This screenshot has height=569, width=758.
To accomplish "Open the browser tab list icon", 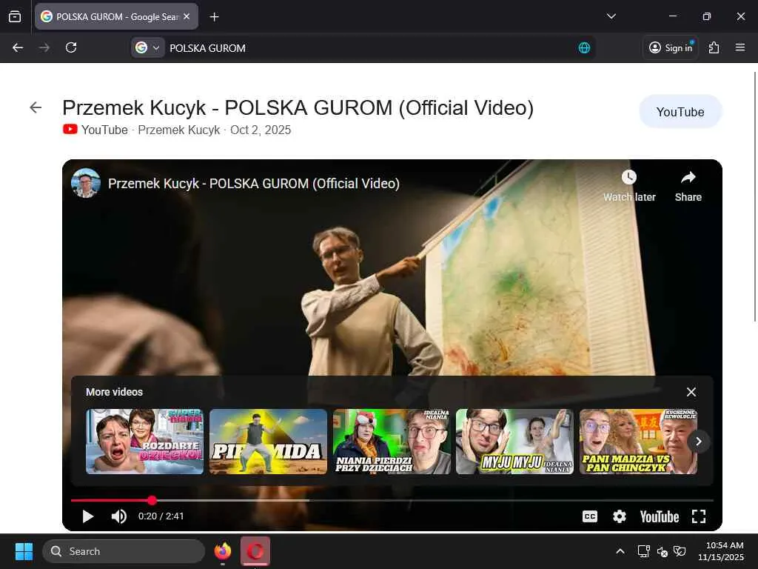I will click(x=15, y=16).
